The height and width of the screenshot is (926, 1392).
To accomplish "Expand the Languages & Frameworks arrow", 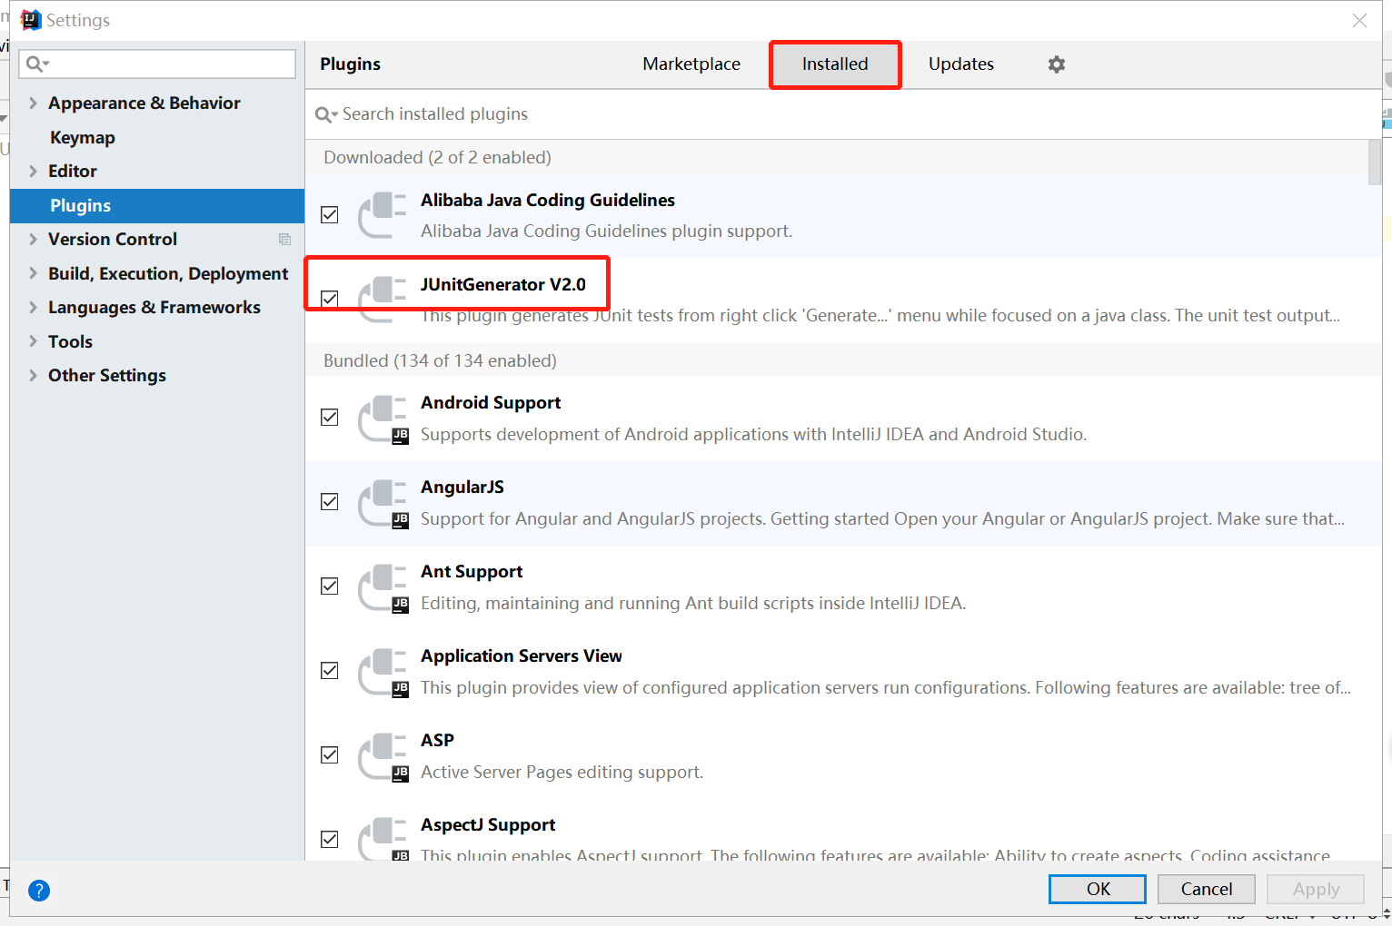I will coord(33,308).
